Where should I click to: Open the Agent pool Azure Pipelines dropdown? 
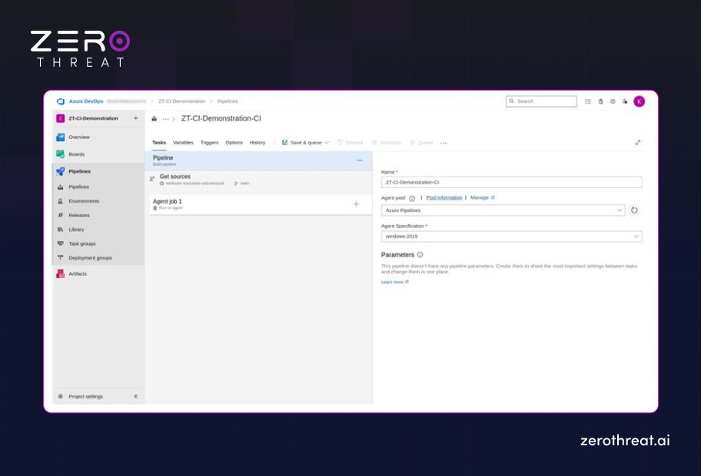pyautogui.click(x=503, y=210)
